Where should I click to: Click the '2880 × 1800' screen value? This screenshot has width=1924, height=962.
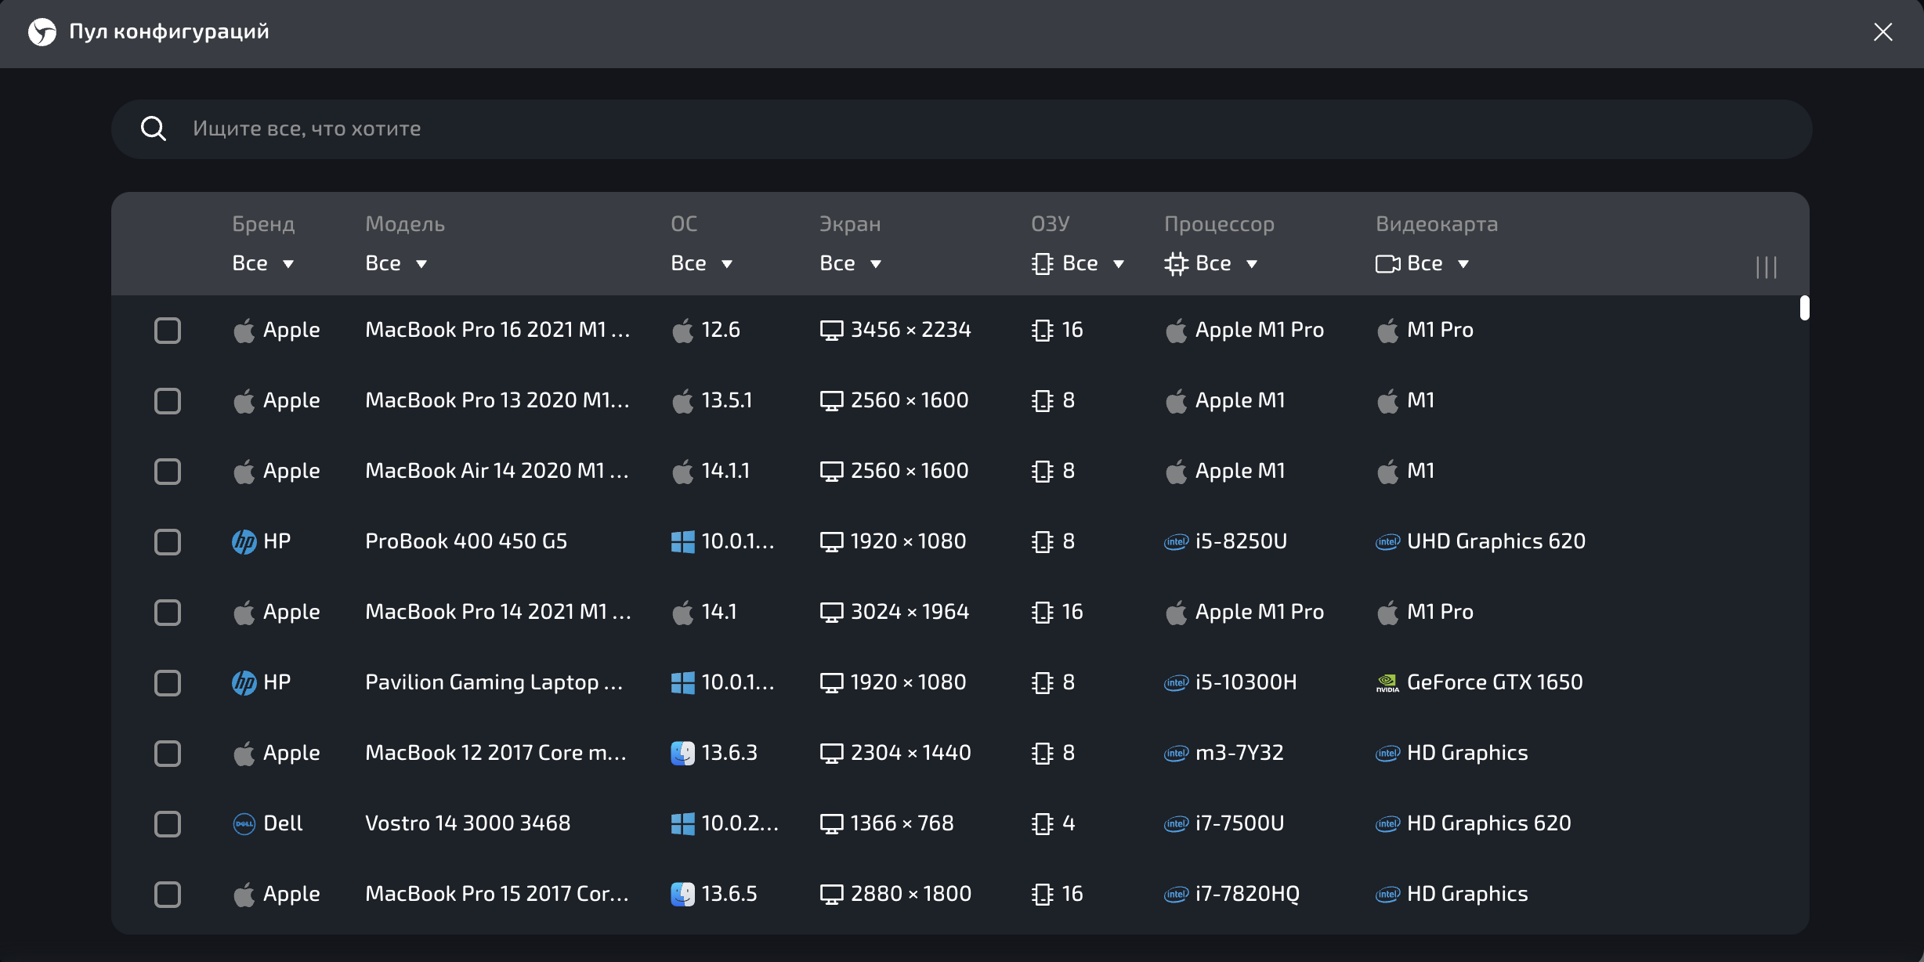[x=911, y=894]
